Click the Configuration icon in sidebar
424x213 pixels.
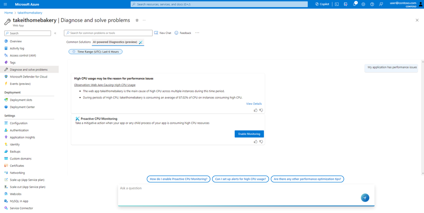[x=6, y=123]
